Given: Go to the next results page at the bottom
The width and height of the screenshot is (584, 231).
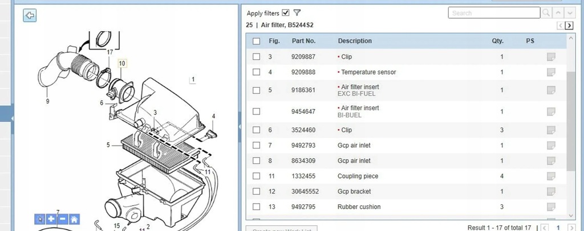Looking at the screenshot, I should click(571, 228).
